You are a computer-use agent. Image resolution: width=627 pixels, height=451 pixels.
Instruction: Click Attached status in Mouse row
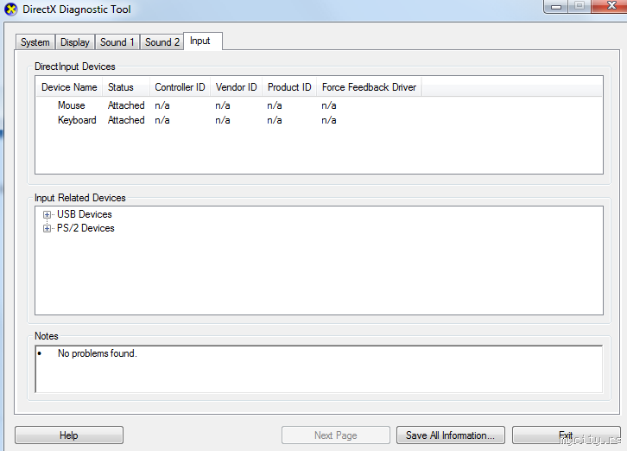point(126,105)
